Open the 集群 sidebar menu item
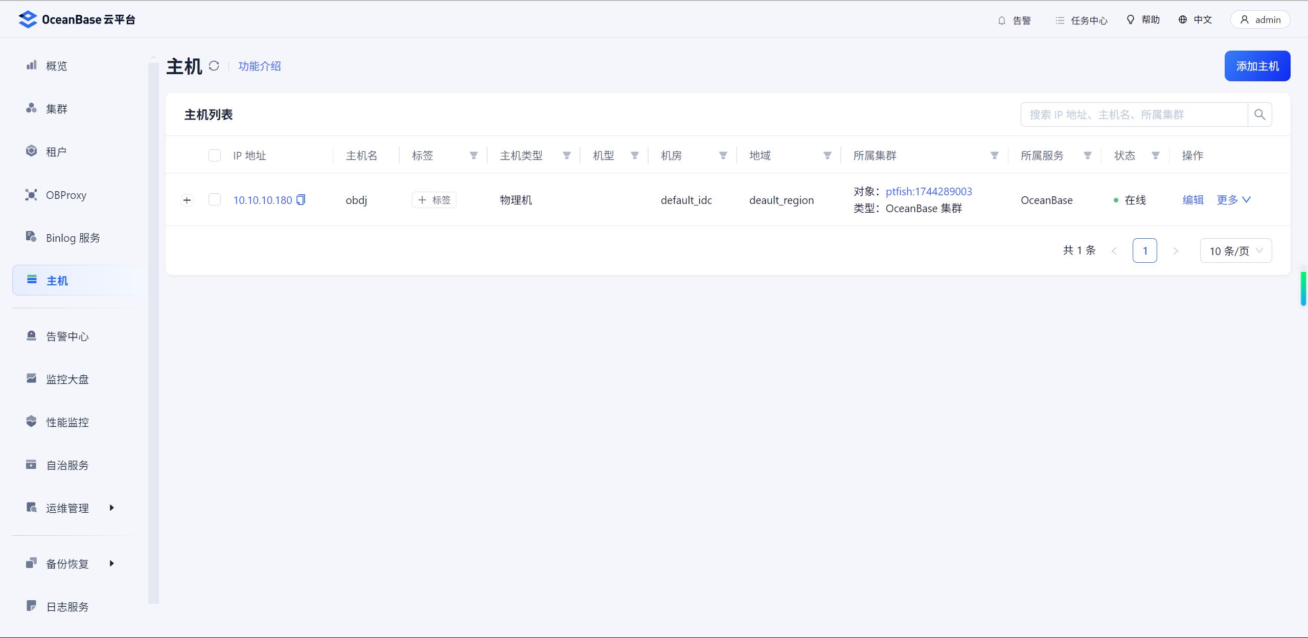 click(x=56, y=109)
